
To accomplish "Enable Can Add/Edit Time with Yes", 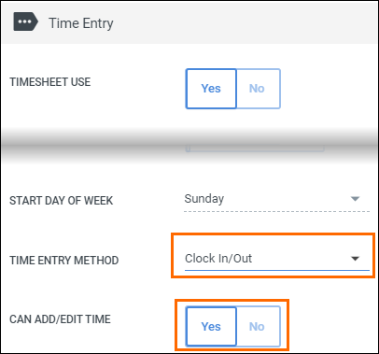I will click(211, 327).
